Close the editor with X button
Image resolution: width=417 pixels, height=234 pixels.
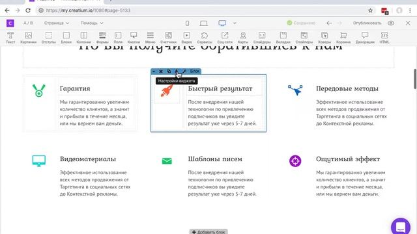(x=408, y=23)
